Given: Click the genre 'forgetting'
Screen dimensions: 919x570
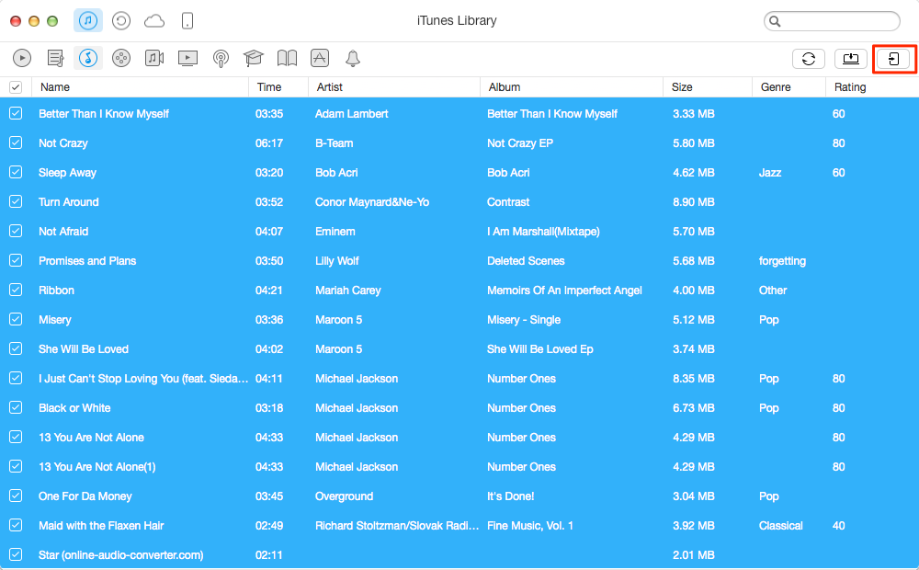Looking at the screenshot, I should 782,261.
